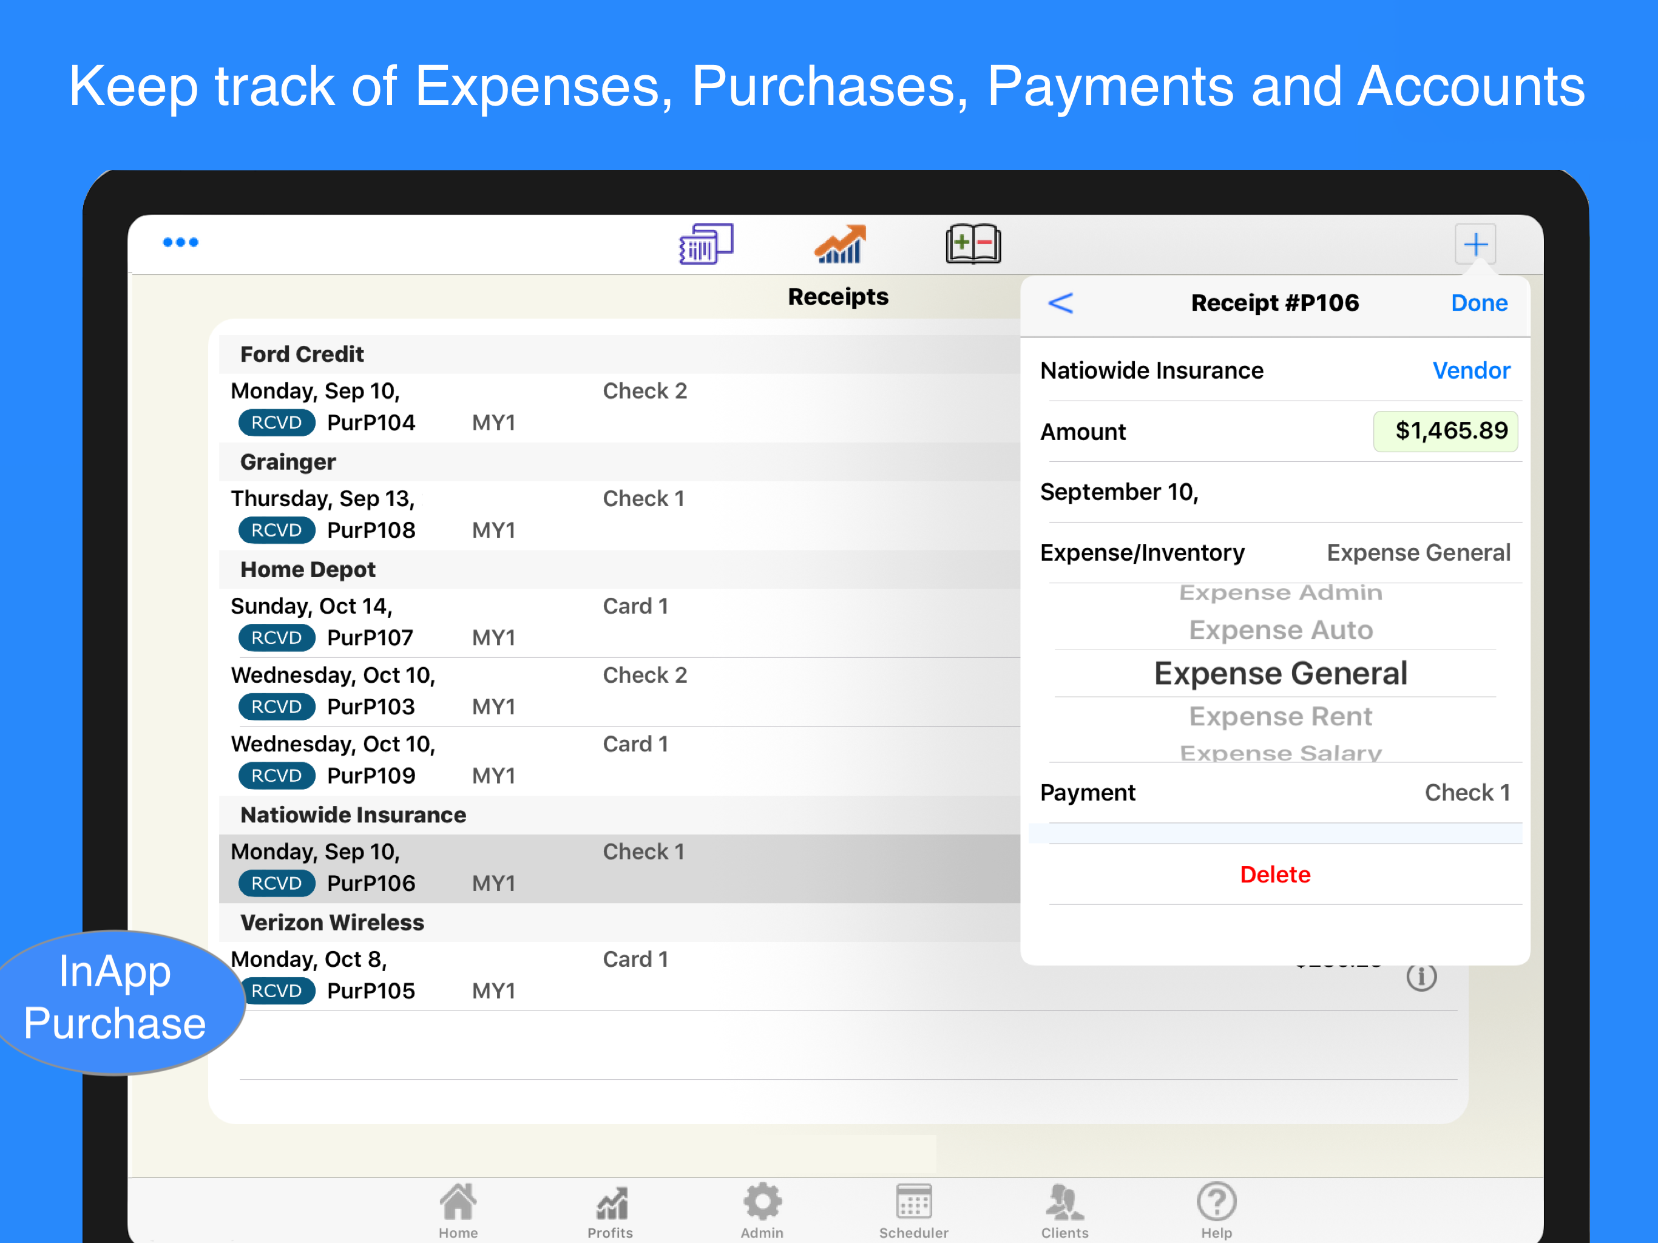The width and height of the screenshot is (1658, 1243).
Task: Tap the Verizon Wireless vendor header
Action: pos(619,922)
